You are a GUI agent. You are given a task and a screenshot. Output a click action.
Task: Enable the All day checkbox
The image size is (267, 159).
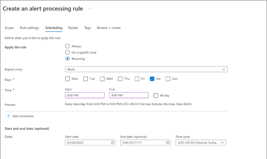coord(156,95)
